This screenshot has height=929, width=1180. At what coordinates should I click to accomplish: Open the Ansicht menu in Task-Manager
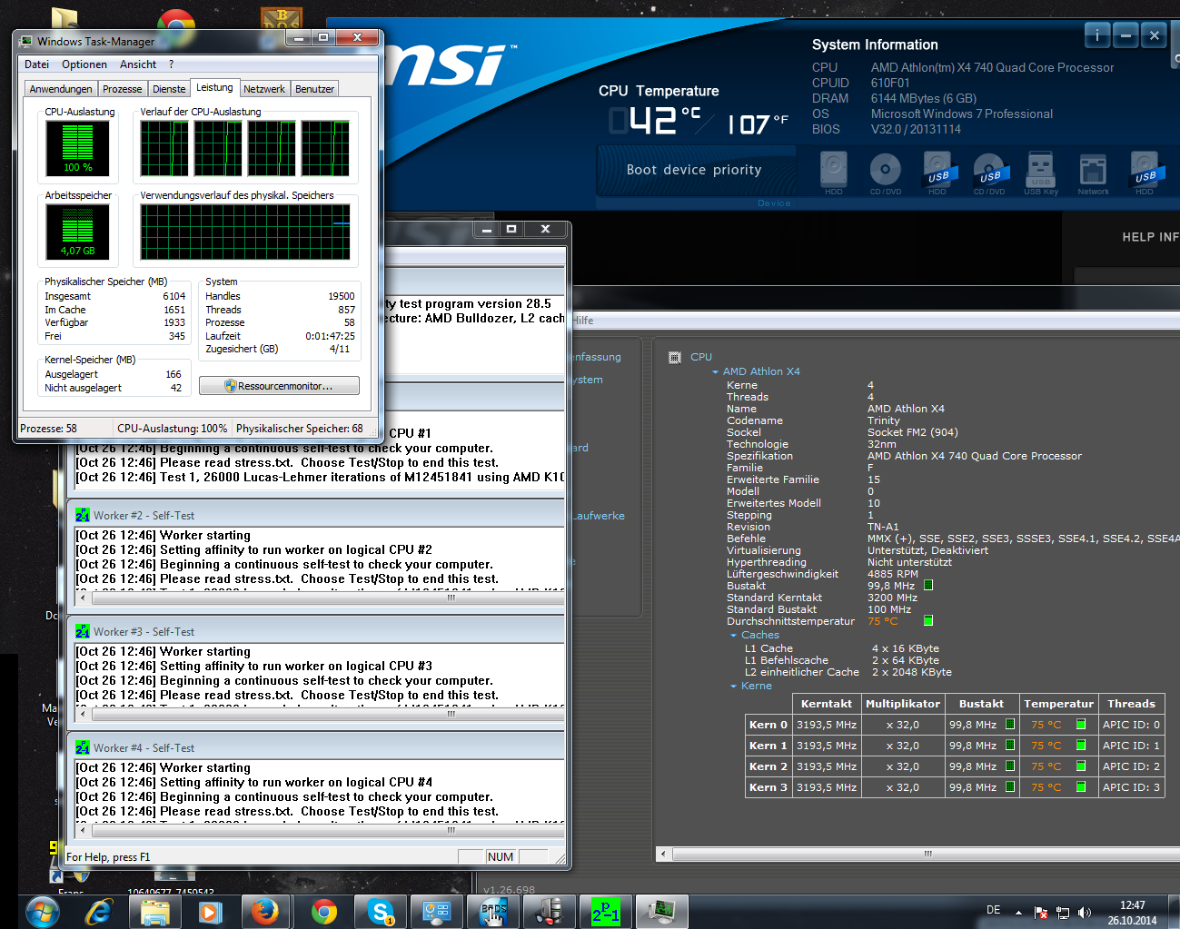coord(138,64)
